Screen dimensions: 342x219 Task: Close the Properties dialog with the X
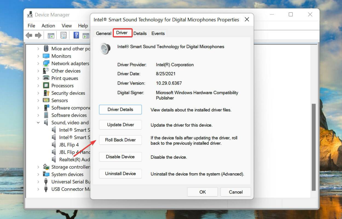(247, 19)
